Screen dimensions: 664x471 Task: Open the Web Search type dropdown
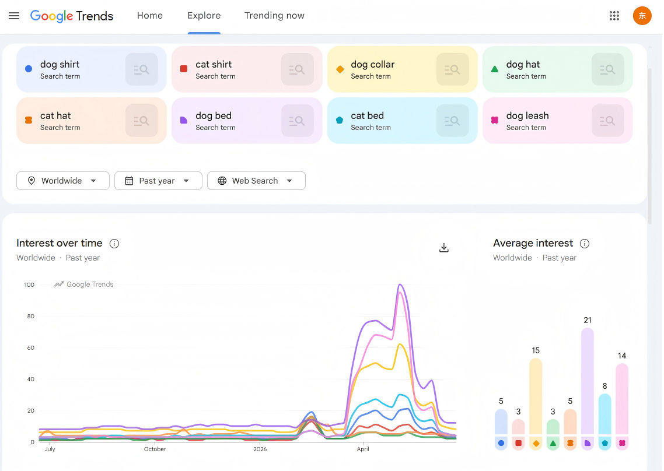point(256,181)
